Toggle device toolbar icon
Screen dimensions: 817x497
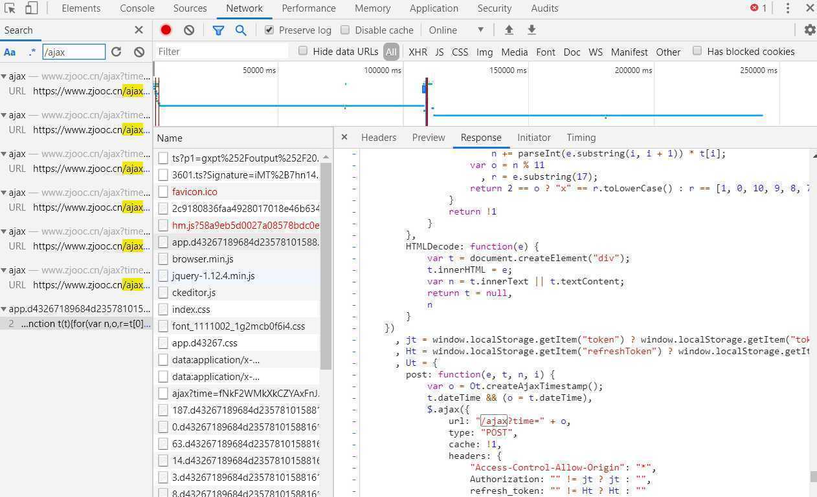click(31, 8)
